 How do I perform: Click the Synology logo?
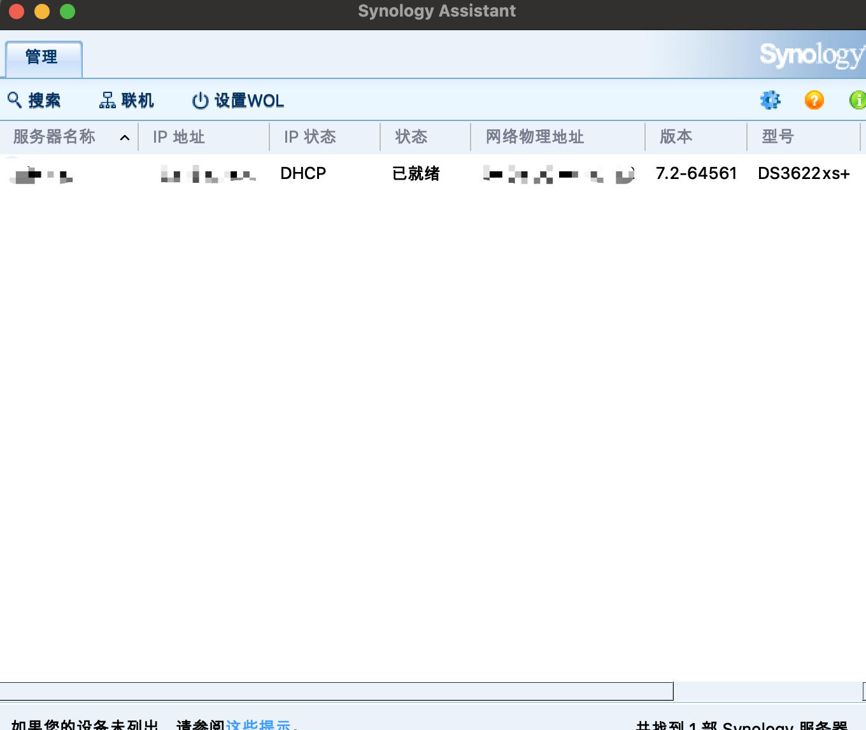(812, 55)
